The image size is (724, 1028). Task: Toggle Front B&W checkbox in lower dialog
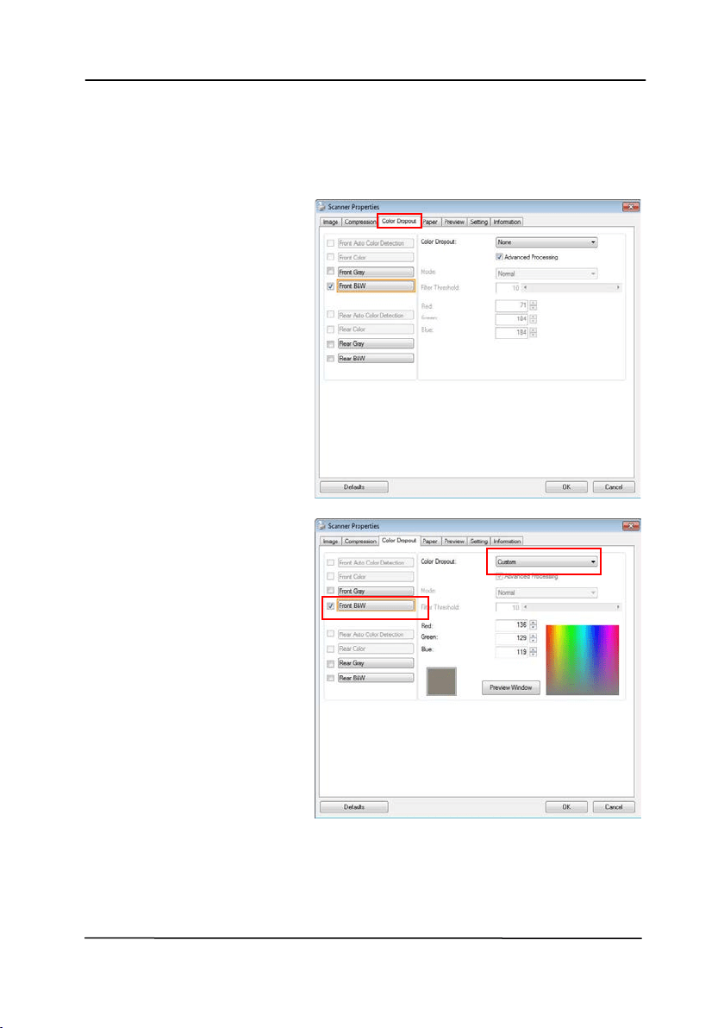click(330, 605)
